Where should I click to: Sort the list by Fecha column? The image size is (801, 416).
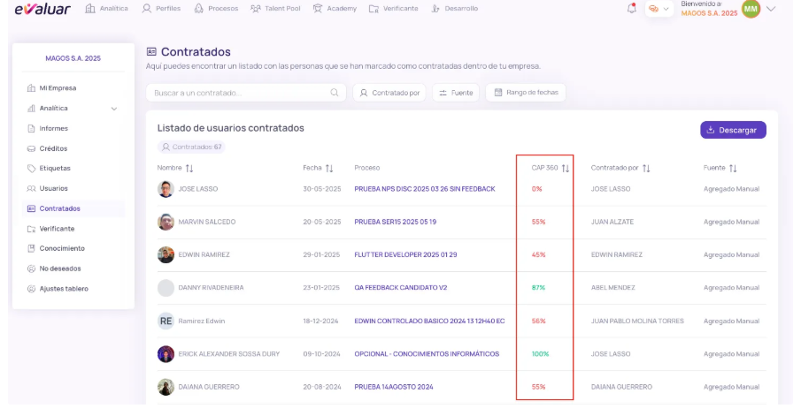329,168
